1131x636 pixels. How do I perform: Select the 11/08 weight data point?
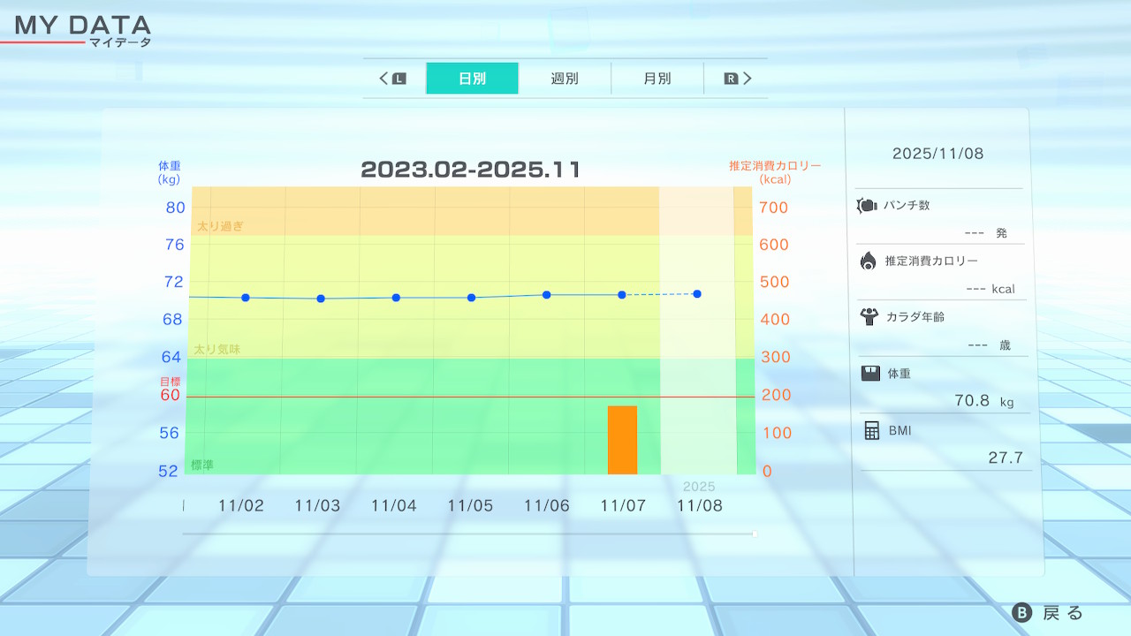[697, 293]
